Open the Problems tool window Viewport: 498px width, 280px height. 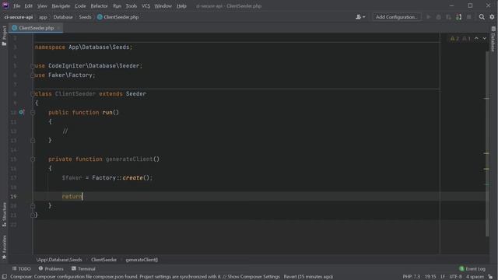pos(51,268)
